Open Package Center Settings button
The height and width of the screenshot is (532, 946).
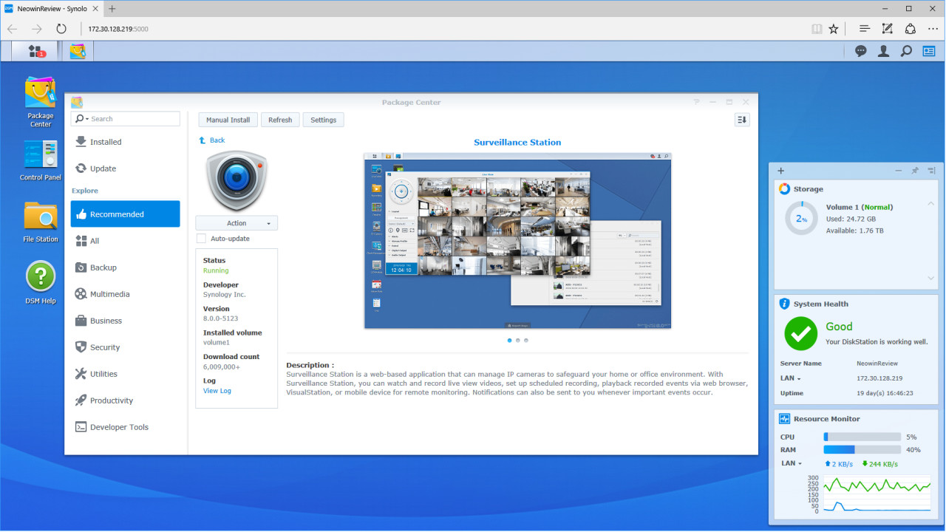pyautogui.click(x=324, y=120)
